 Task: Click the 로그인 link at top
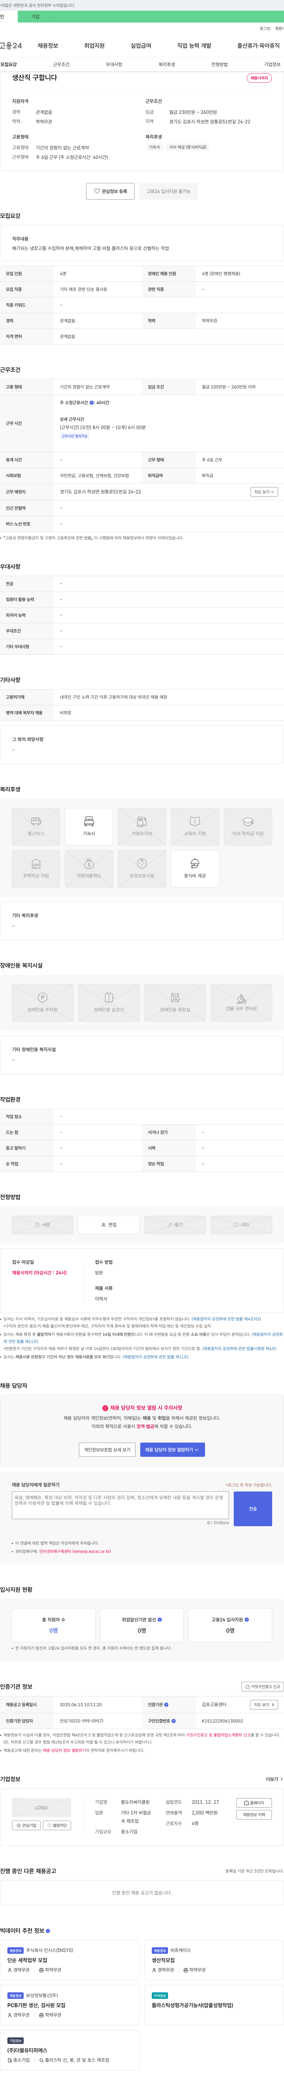coord(264,28)
